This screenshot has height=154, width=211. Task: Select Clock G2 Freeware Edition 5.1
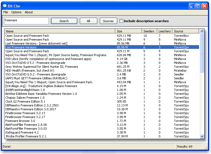click(102, 101)
